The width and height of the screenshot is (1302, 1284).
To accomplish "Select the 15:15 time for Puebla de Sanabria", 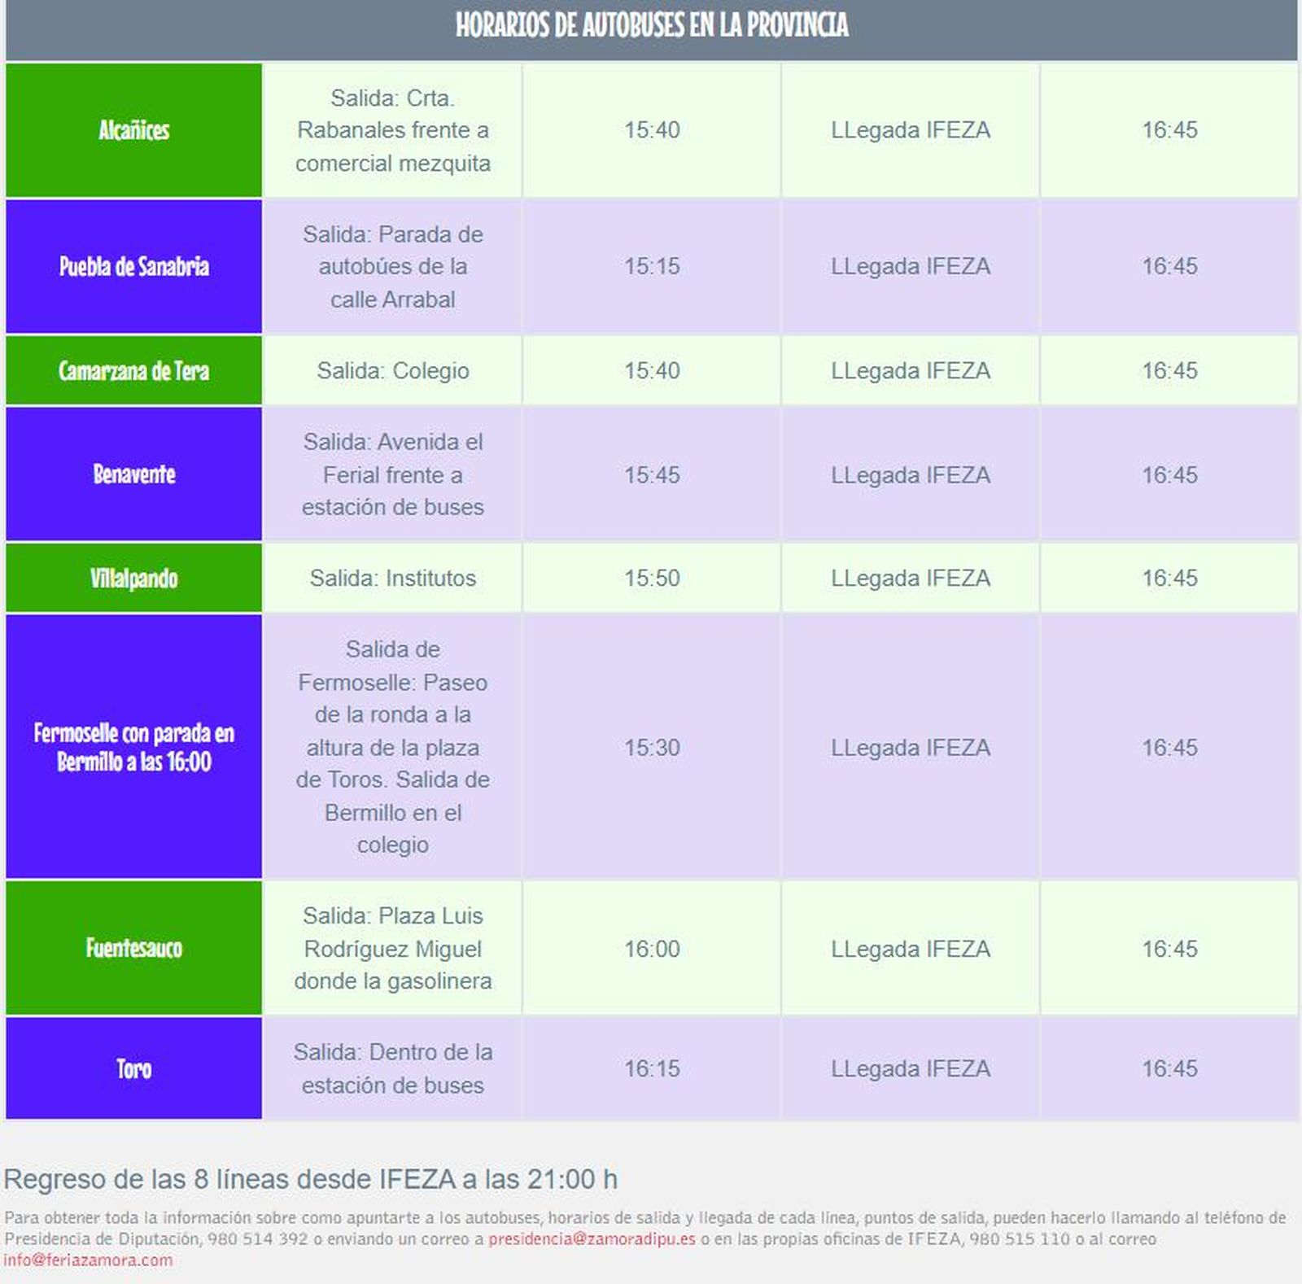I will tap(651, 265).
